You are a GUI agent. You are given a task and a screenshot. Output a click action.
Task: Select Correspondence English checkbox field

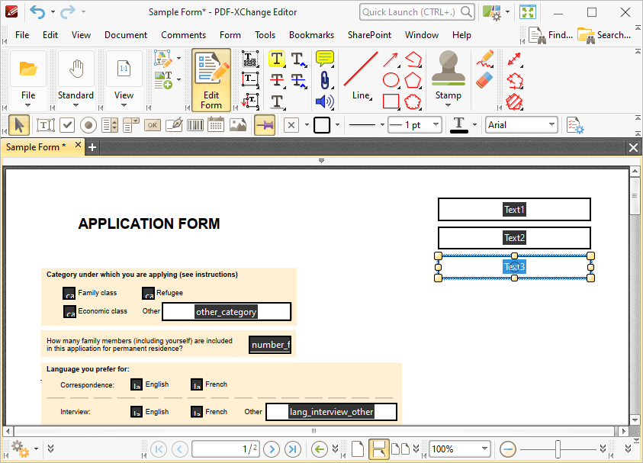(137, 384)
